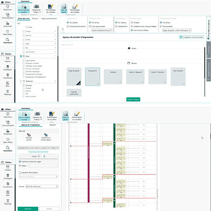211x211 pixels.
Task: Open 'Pages de garde + infos techniques' dropdown
Action: (x=177, y=30)
